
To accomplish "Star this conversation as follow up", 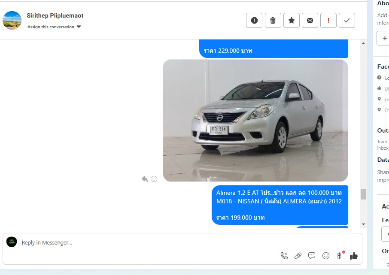I will [x=292, y=20].
